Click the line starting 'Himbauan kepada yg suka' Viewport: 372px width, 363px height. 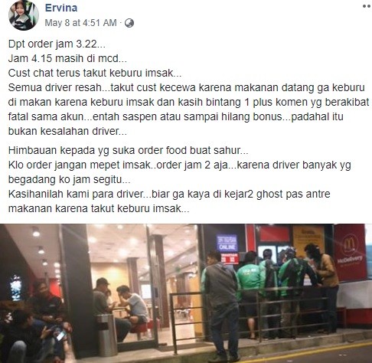128,150
